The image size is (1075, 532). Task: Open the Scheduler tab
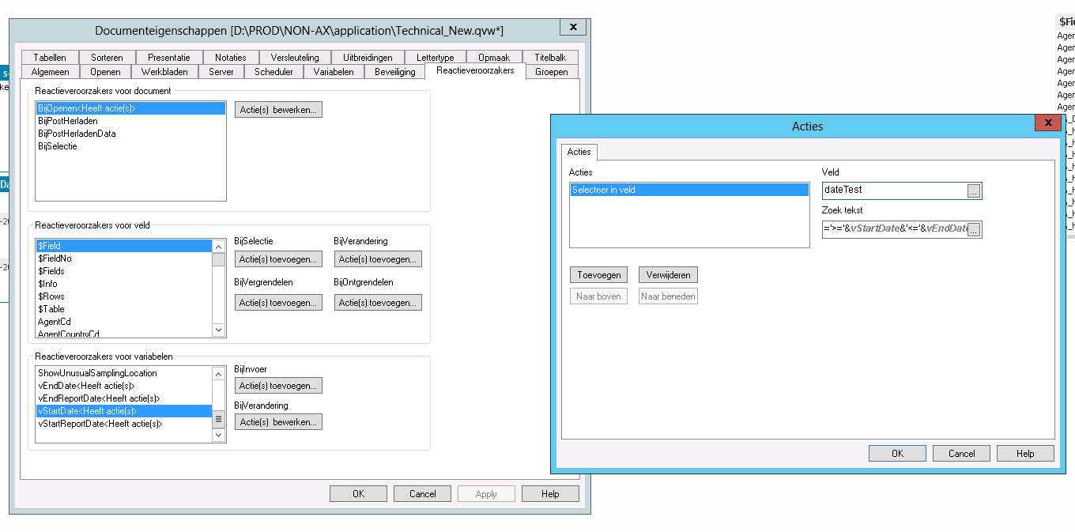(274, 72)
